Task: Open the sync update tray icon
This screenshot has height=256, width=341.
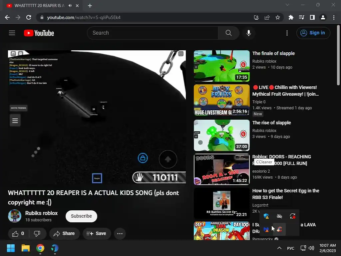Action: point(292,216)
